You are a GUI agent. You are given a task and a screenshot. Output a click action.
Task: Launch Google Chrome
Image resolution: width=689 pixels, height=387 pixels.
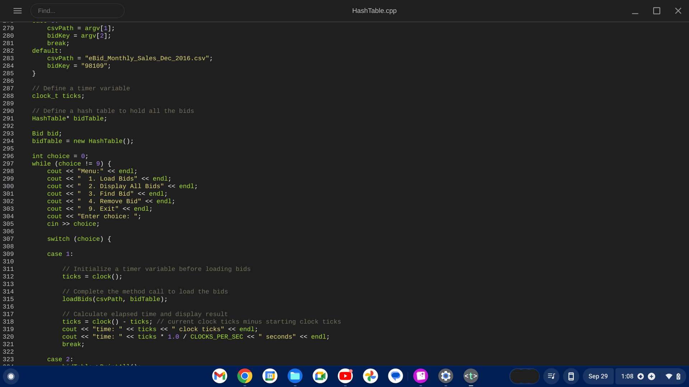pyautogui.click(x=245, y=376)
